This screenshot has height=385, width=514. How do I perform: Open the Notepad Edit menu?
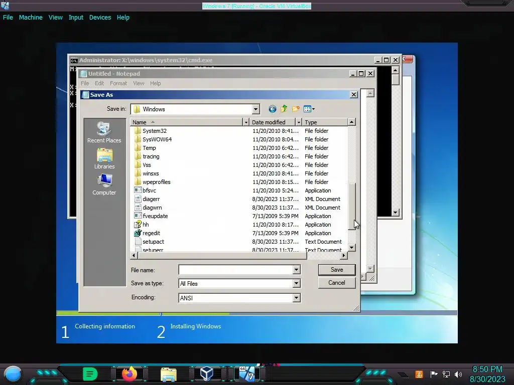(x=99, y=83)
